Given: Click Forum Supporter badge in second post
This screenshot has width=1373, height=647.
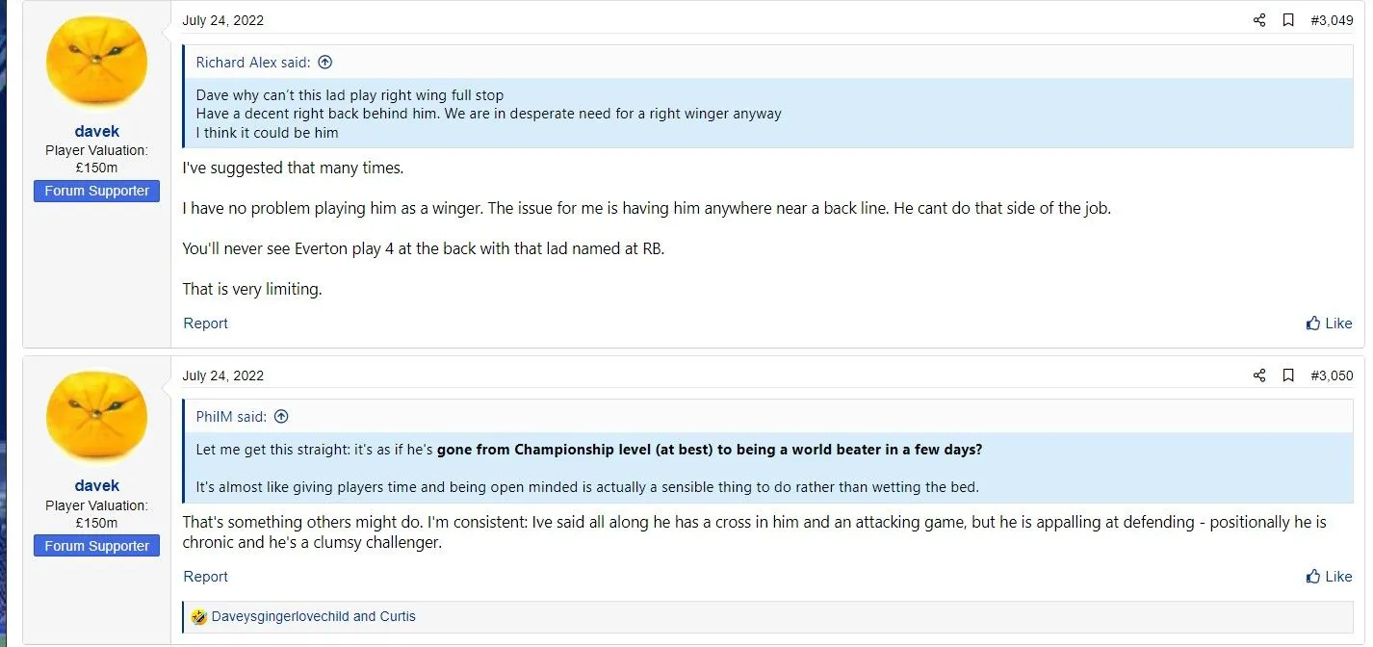Looking at the screenshot, I should (x=97, y=546).
